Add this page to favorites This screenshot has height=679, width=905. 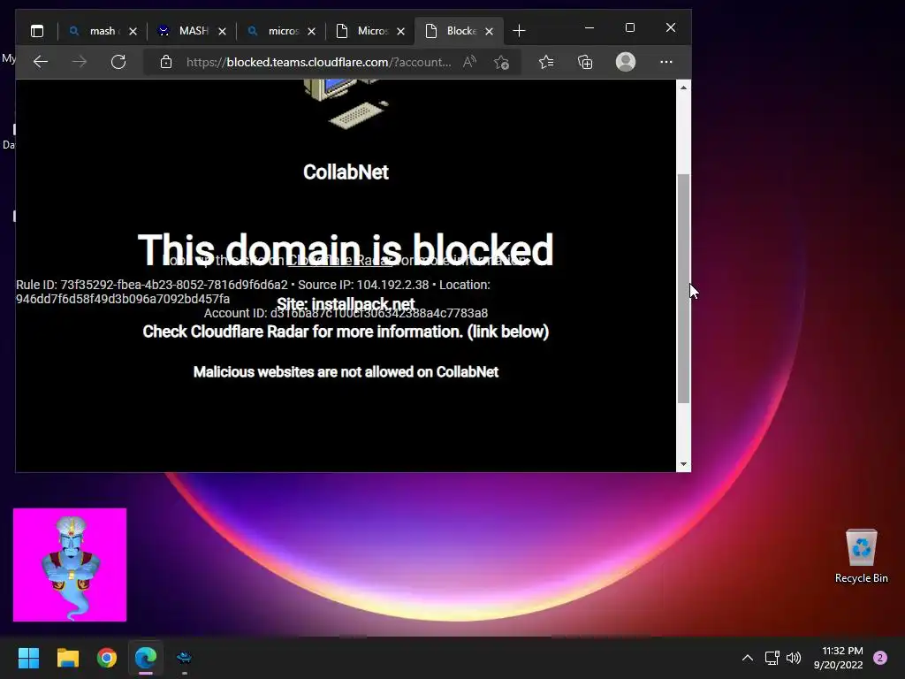pyautogui.click(x=502, y=62)
